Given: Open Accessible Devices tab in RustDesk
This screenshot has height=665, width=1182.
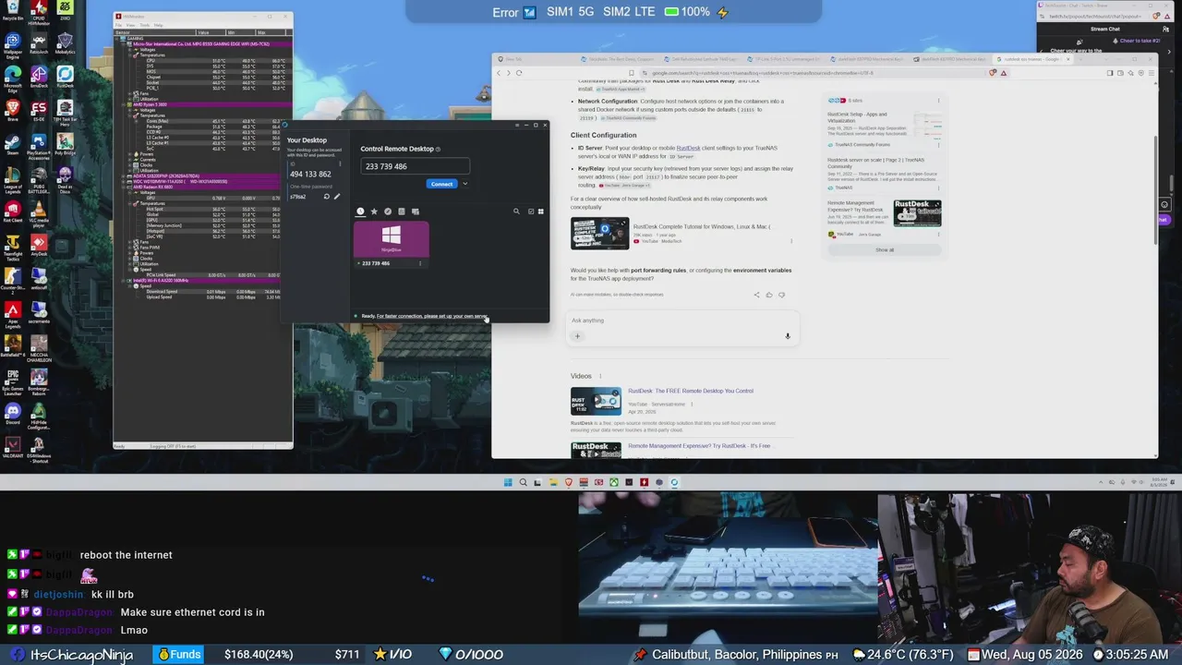Looking at the screenshot, I should click(416, 212).
